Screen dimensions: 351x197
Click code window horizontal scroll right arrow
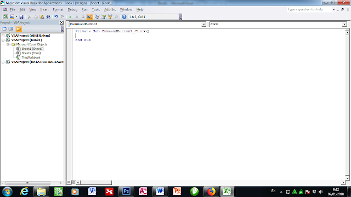pyautogui.click(x=343, y=182)
